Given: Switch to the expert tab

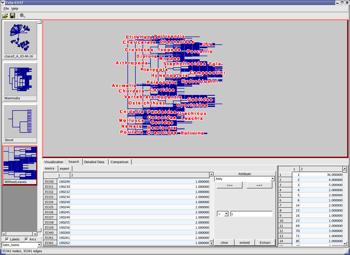Looking at the screenshot, I should pyautogui.click(x=64, y=168).
